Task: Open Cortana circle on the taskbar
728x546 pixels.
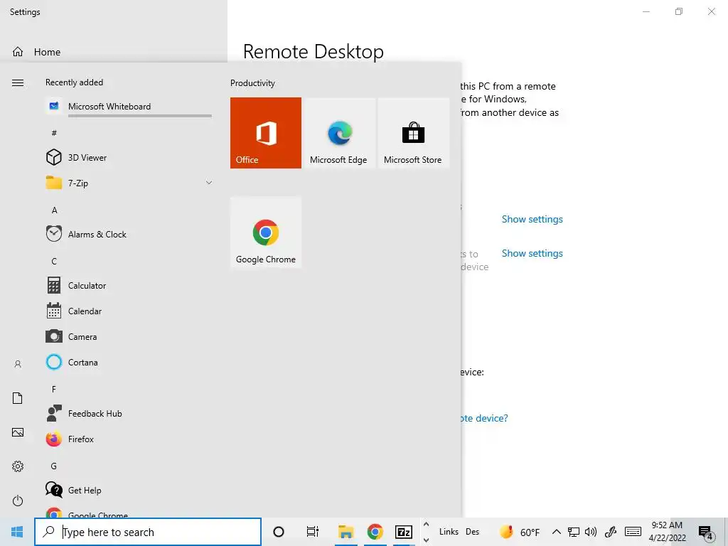Action: [279, 532]
